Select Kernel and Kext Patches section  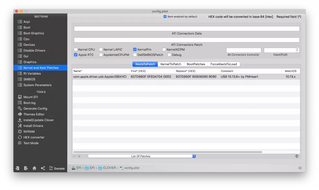click(x=40, y=68)
